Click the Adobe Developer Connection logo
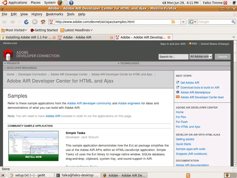 (31, 55)
